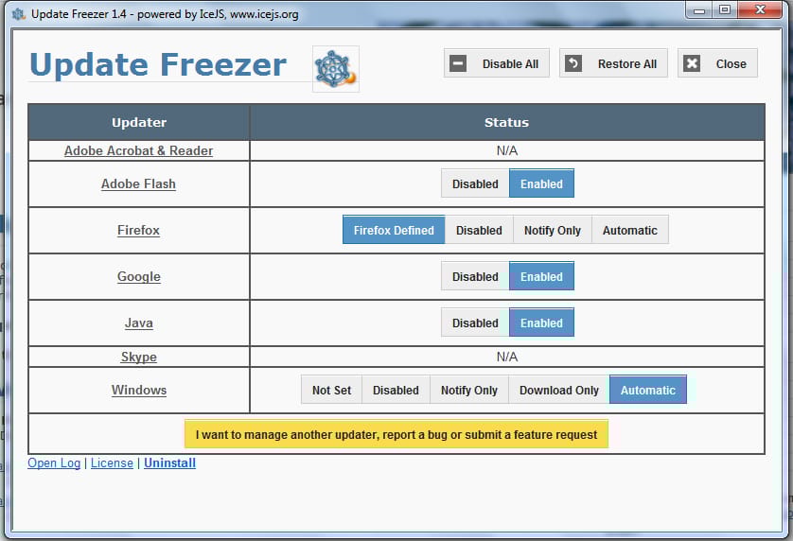Click the Updater column header
Image resolution: width=793 pixels, height=541 pixels.
pyautogui.click(x=139, y=122)
